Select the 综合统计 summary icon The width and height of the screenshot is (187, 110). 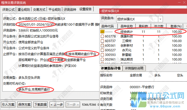pos(102,32)
